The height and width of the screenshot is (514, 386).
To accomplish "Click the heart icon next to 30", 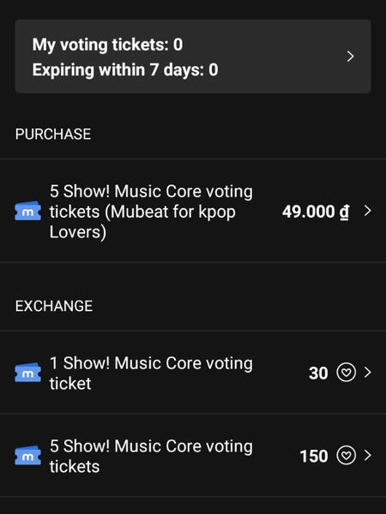I will [347, 373].
